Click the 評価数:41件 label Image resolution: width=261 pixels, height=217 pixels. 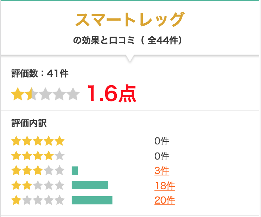point(40,74)
